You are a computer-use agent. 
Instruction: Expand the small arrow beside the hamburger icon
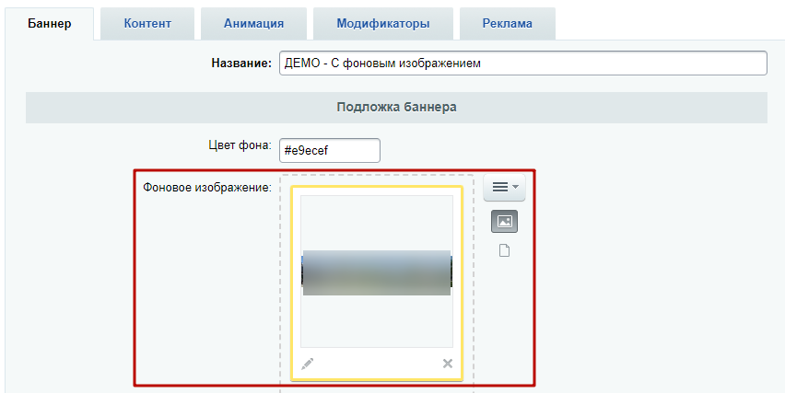click(515, 187)
